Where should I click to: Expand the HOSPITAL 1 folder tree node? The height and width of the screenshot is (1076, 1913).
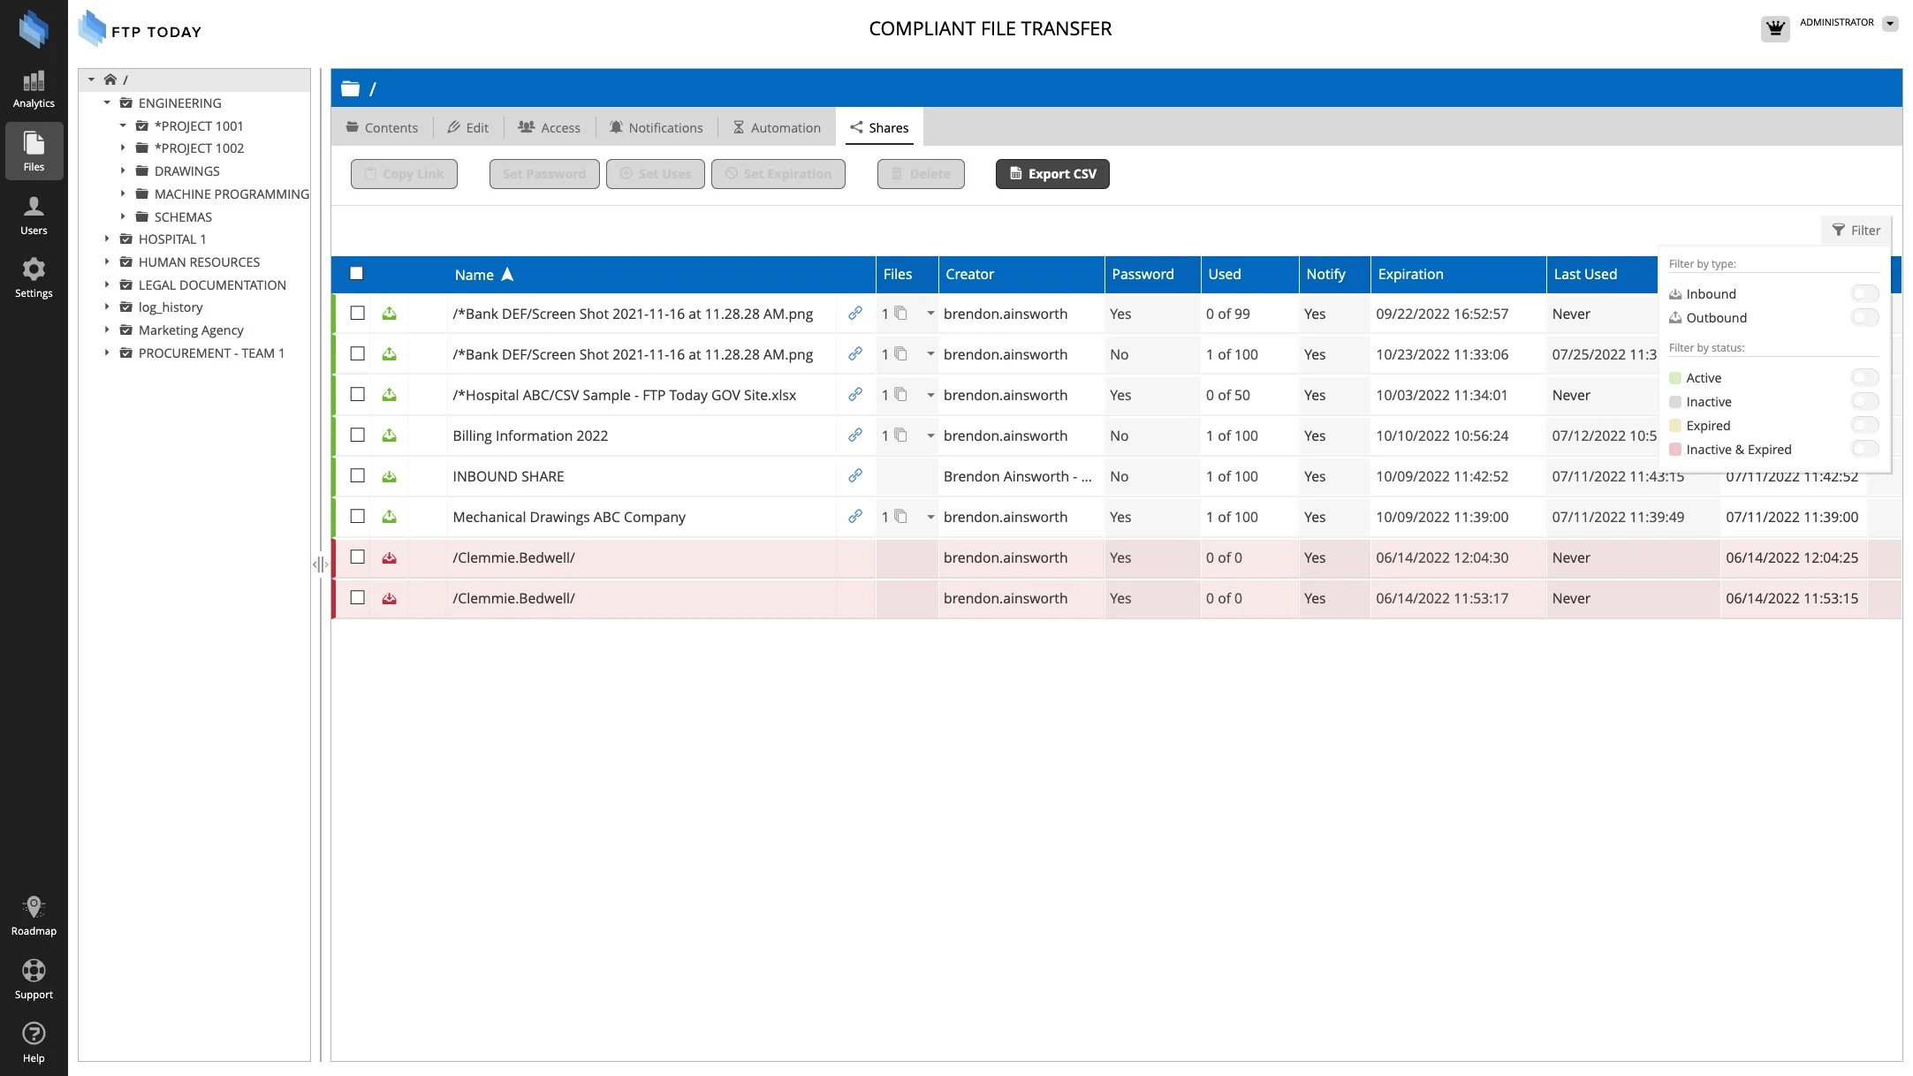pyautogui.click(x=107, y=239)
